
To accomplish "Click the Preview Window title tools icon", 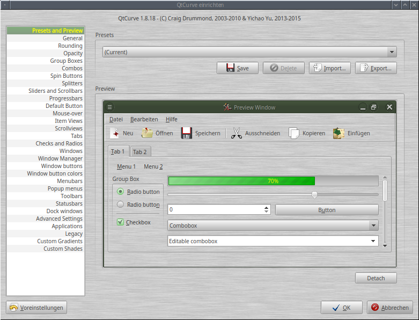I will pos(227,107).
